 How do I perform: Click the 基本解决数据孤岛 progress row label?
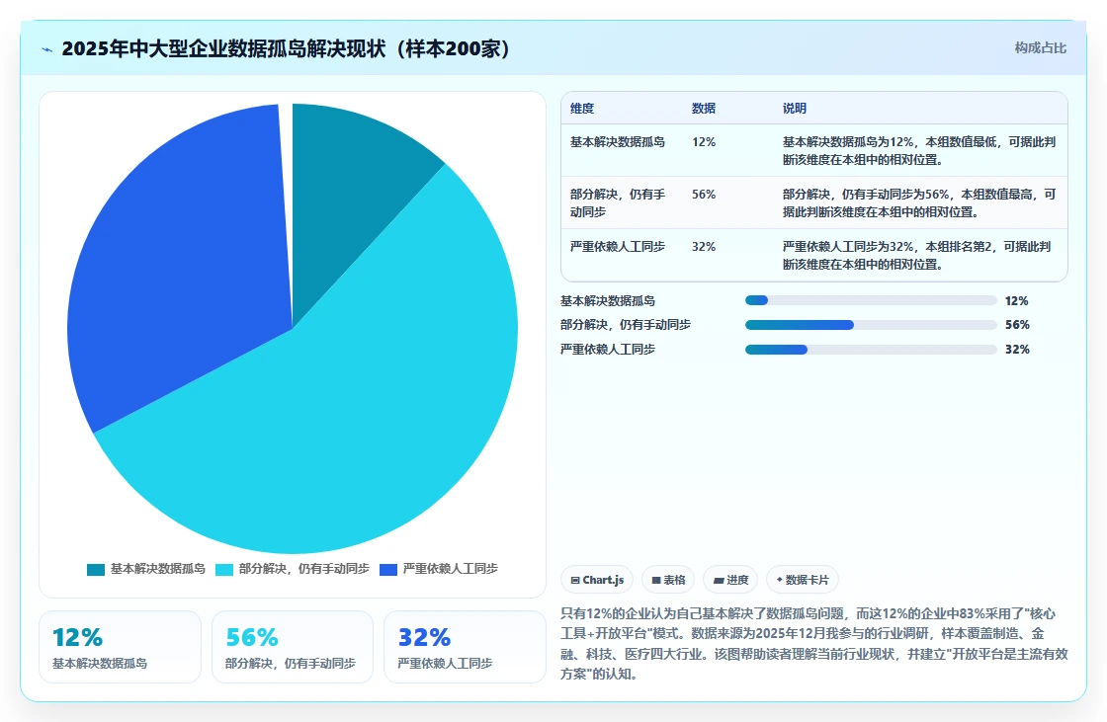pos(608,300)
